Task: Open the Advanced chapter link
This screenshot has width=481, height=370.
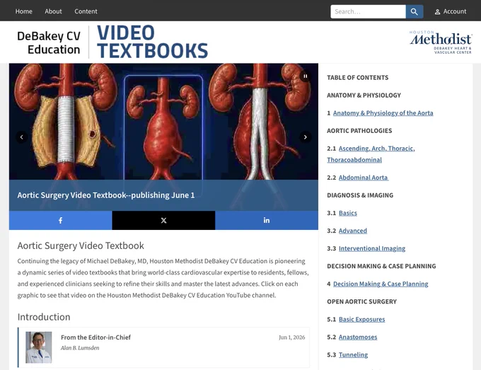Action: tap(353, 231)
